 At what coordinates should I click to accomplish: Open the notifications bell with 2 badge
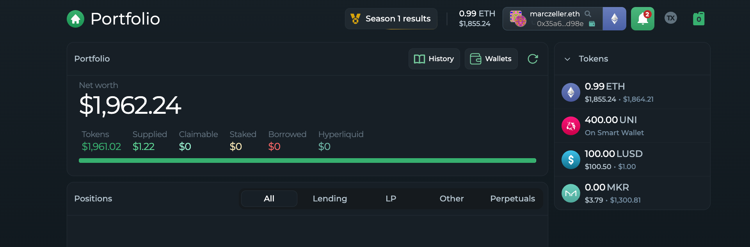(642, 19)
